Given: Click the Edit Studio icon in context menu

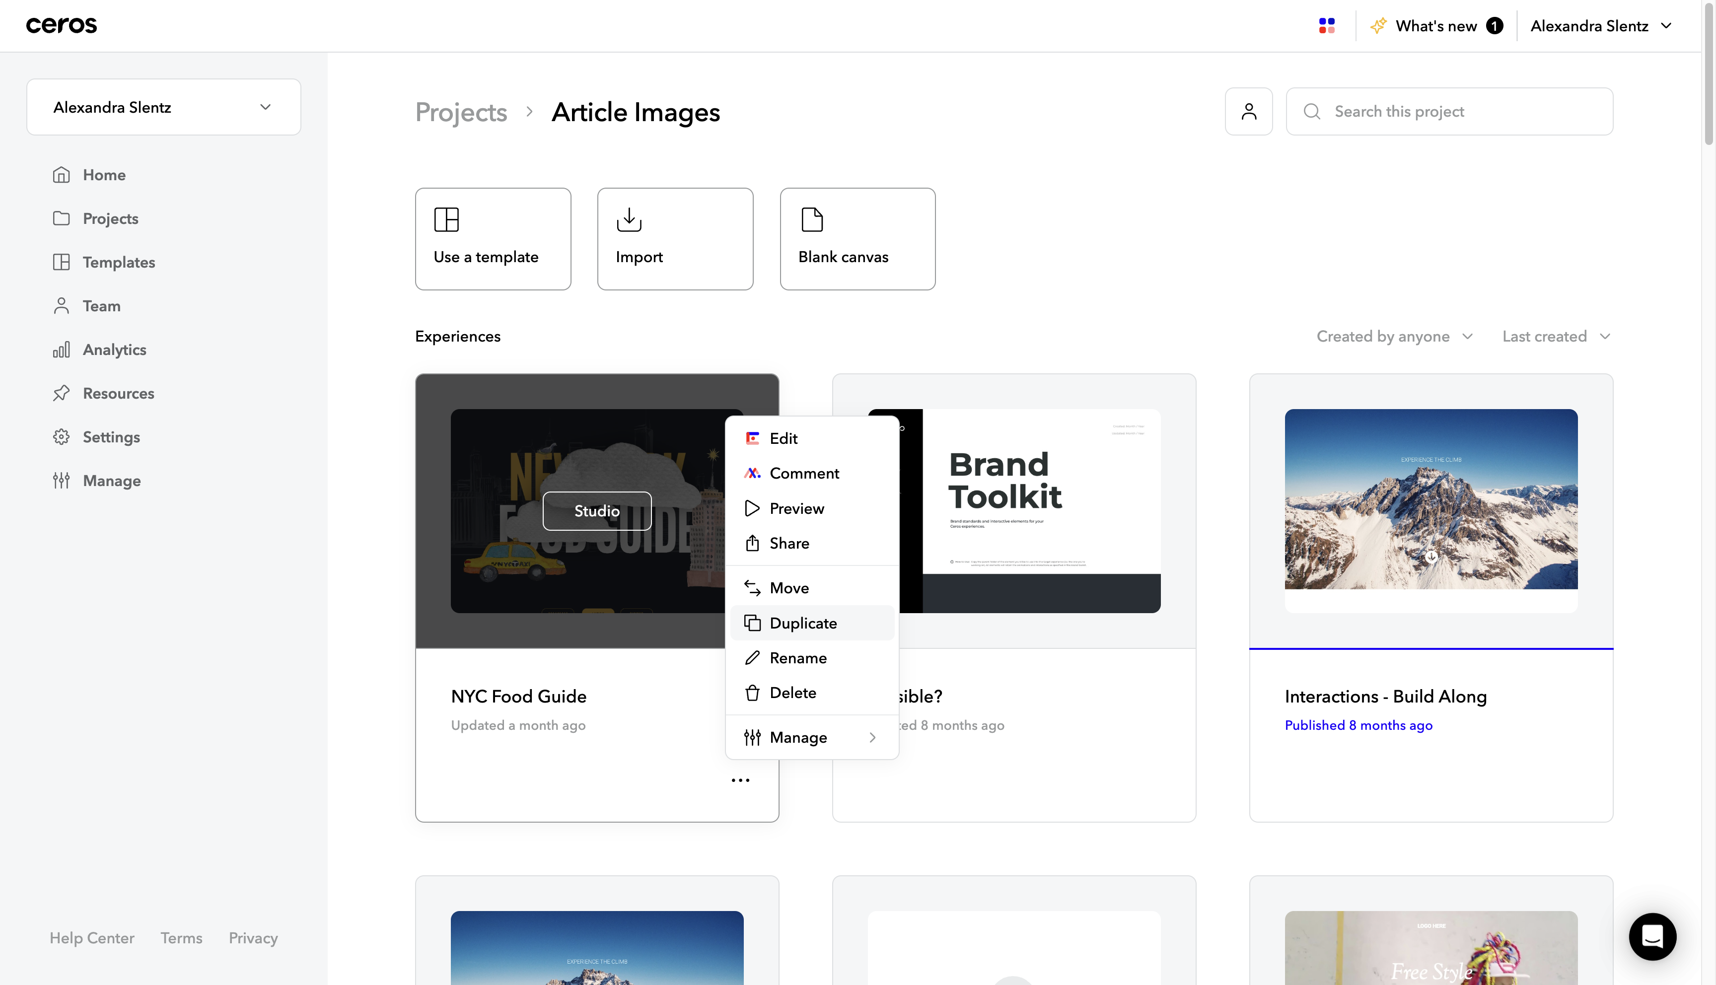Looking at the screenshot, I should click(x=752, y=438).
